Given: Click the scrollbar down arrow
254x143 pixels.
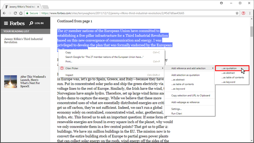Looking at the screenshot, I should [252, 141].
